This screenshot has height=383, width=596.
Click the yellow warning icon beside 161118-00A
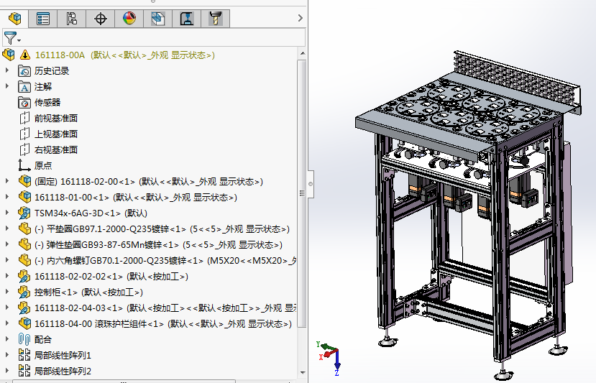pyautogui.click(x=25, y=55)
